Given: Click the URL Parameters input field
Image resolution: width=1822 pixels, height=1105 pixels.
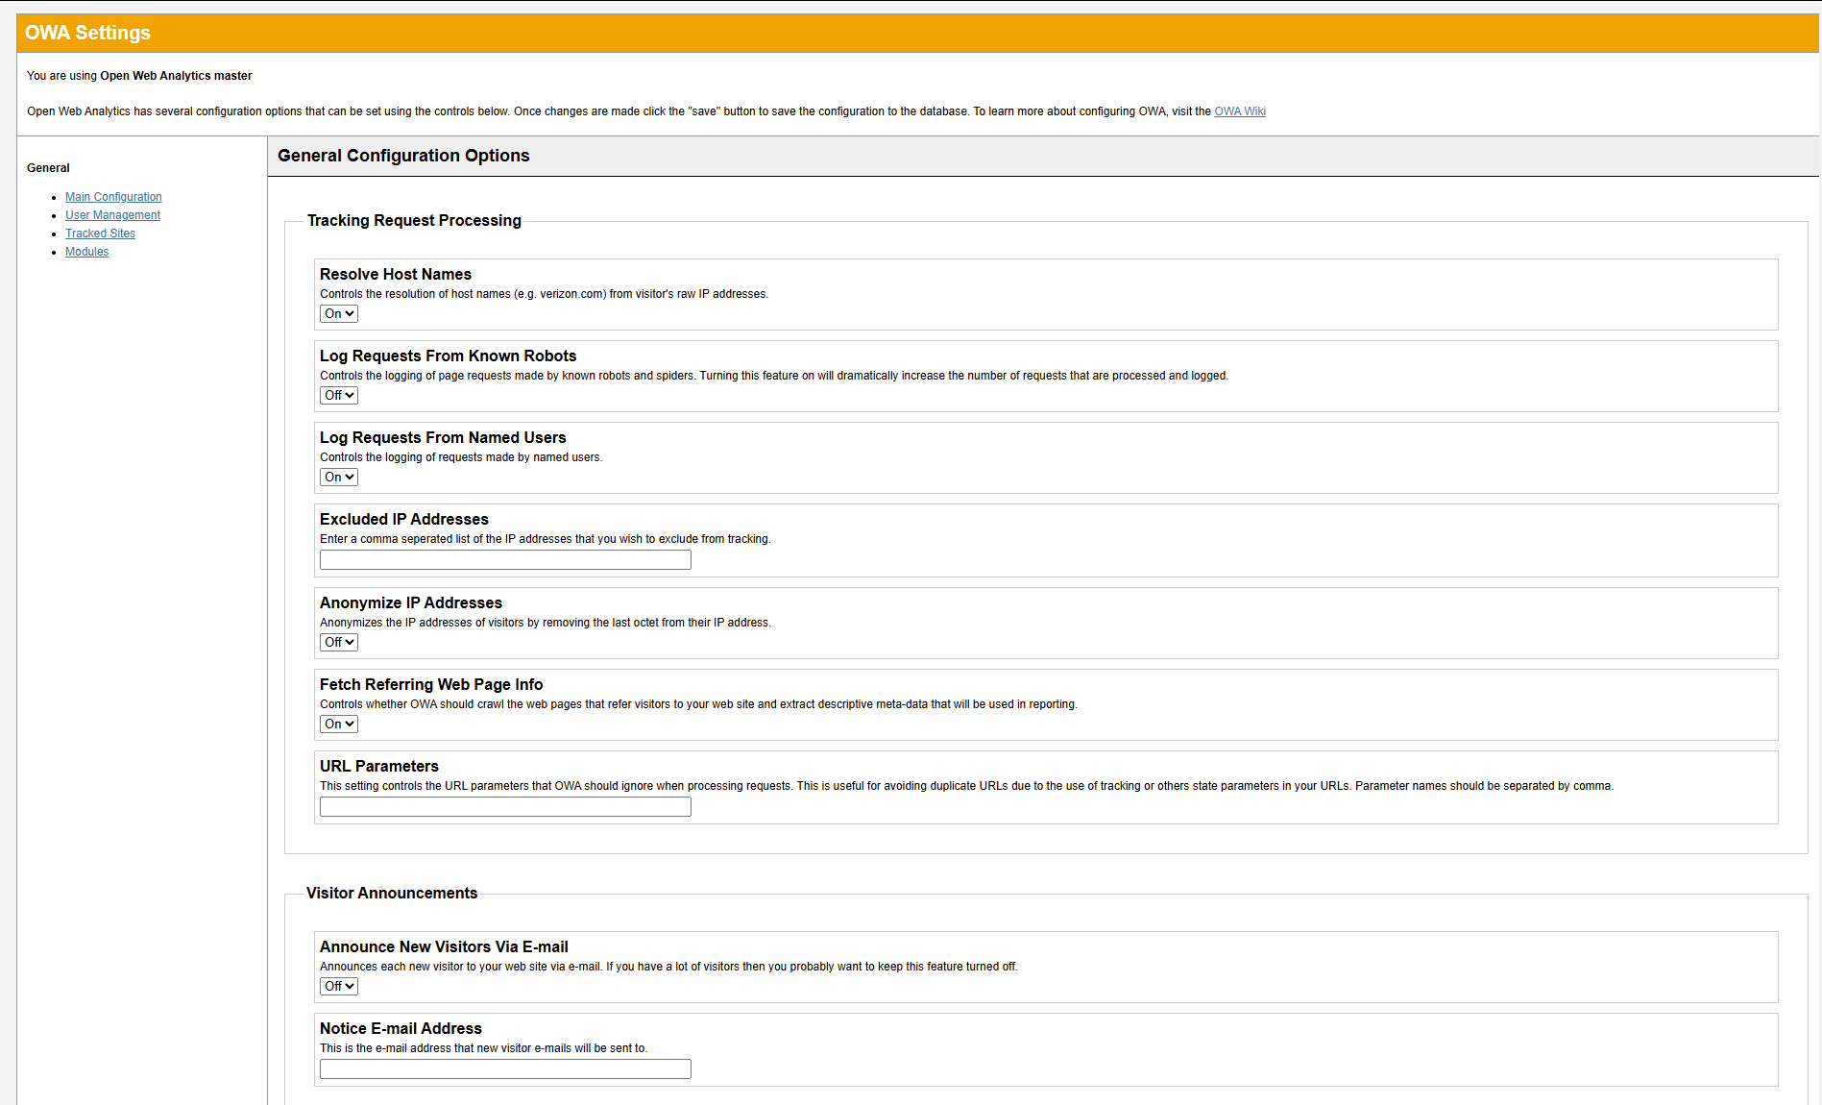Looking at the screenshot, I should (505, 807).
